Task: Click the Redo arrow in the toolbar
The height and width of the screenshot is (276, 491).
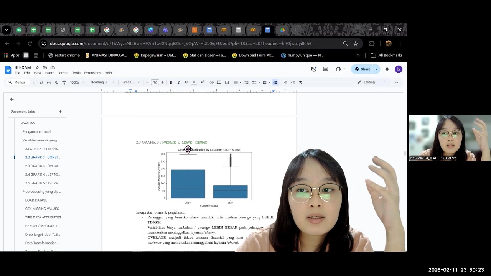Action: click(41, 82)
